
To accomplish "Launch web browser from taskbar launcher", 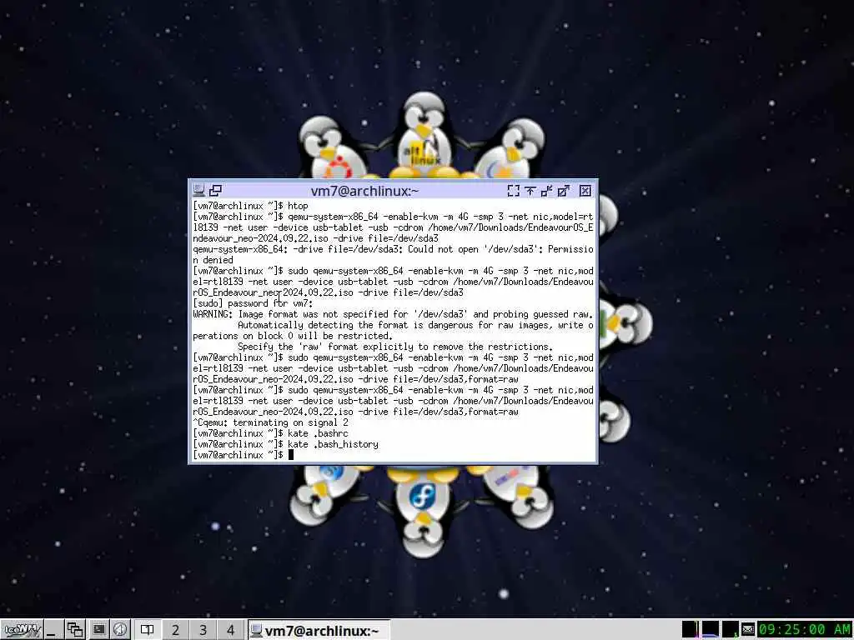I will 120,630.
